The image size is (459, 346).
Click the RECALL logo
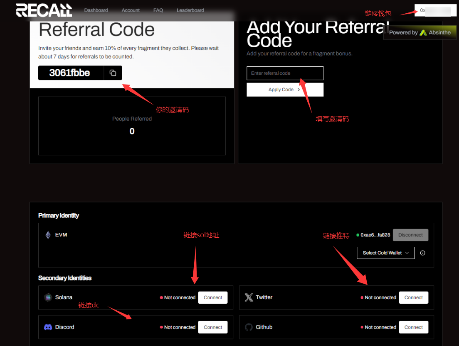pyautogui.click(x=44, y=10)
